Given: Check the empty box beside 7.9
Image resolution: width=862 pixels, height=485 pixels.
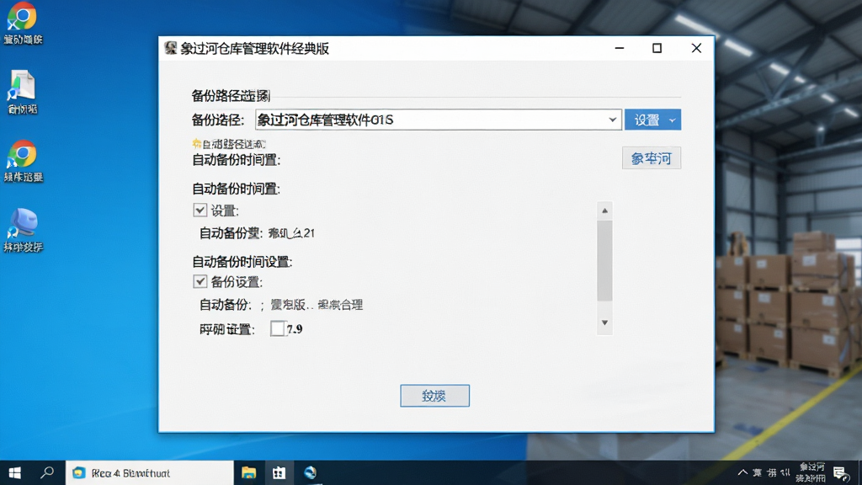Looking at the screenshot, I should tap(278, 329).
